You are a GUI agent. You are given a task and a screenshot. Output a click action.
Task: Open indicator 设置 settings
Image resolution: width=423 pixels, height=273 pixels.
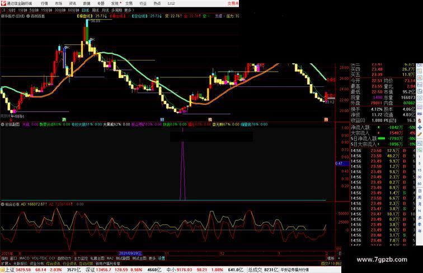click(161, 258)
